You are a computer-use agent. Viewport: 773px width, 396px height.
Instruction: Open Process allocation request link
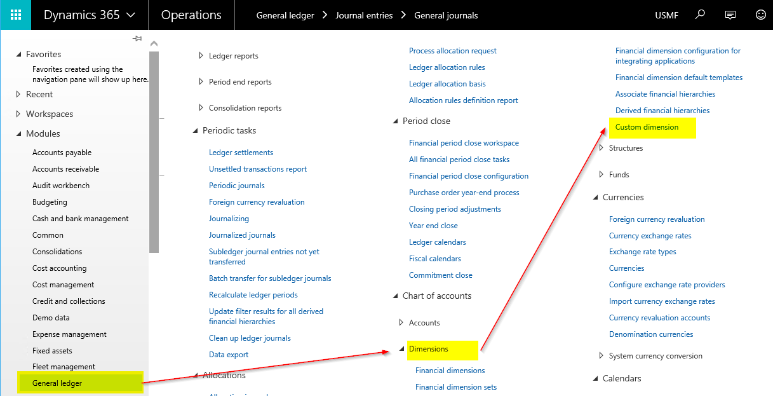pos(453,51)
